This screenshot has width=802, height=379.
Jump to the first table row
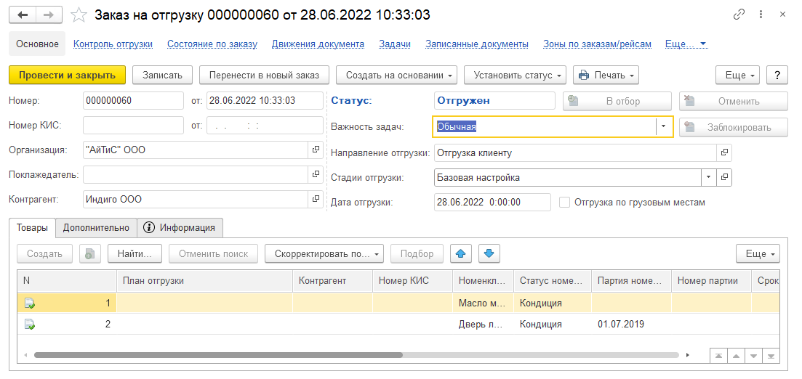pos(719,356)
